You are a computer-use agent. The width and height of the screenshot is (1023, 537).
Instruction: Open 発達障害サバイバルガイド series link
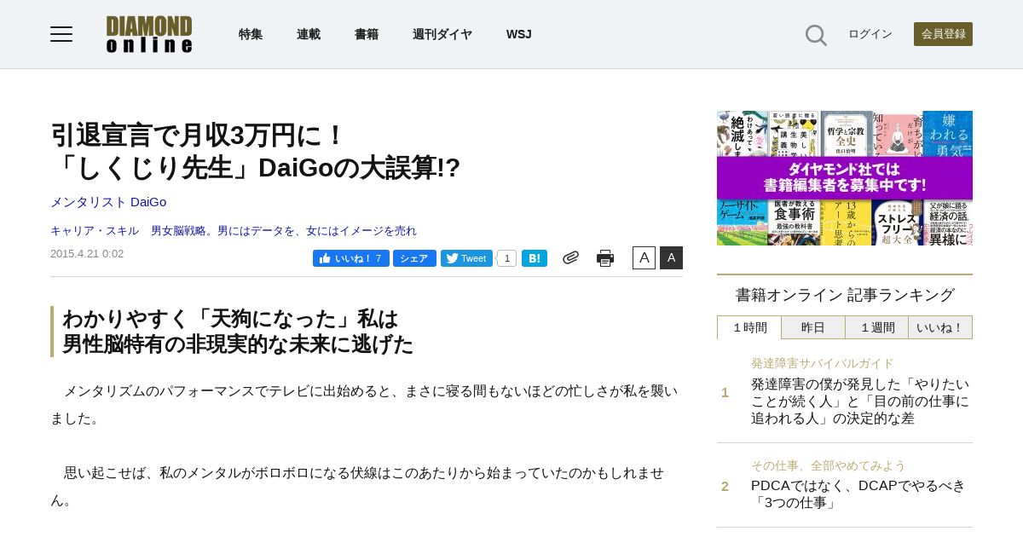click(823, 363)
